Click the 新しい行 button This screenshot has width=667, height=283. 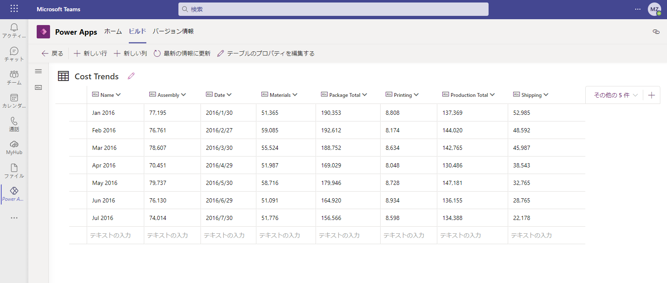point(90,53)
